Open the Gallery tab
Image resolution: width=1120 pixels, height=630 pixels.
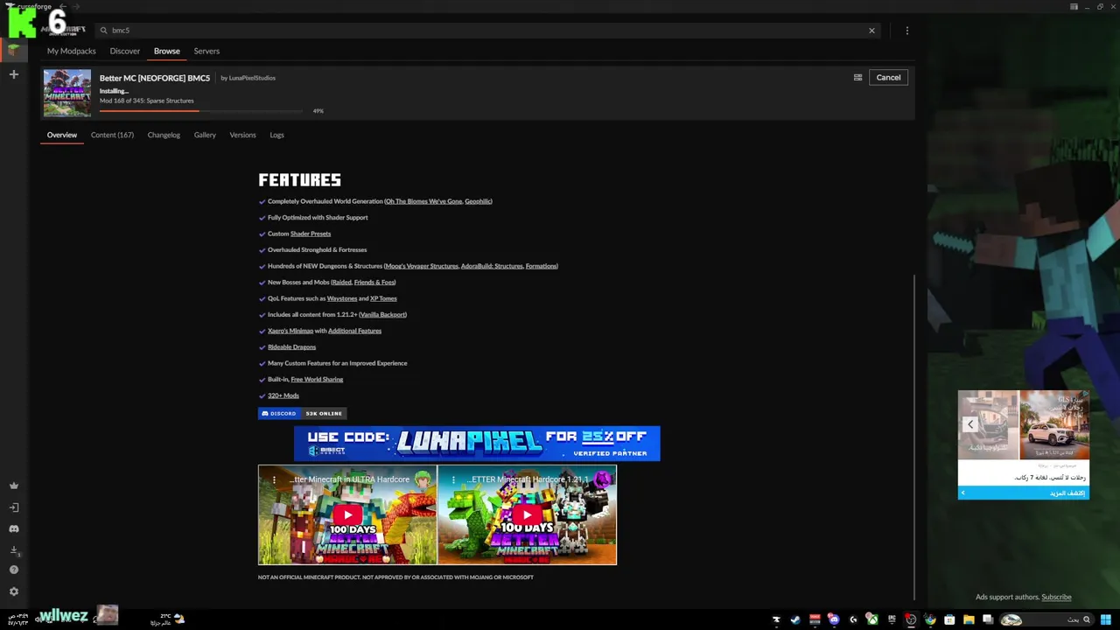205,135
